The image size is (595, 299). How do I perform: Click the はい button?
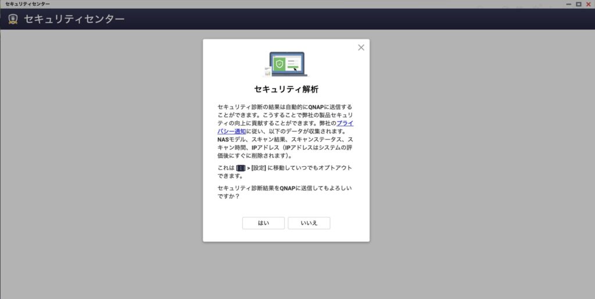263,223
